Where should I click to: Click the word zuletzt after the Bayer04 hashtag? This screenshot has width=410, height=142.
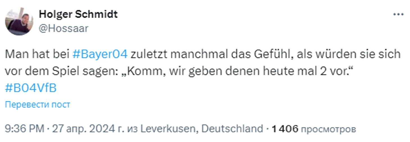point(148,54)
